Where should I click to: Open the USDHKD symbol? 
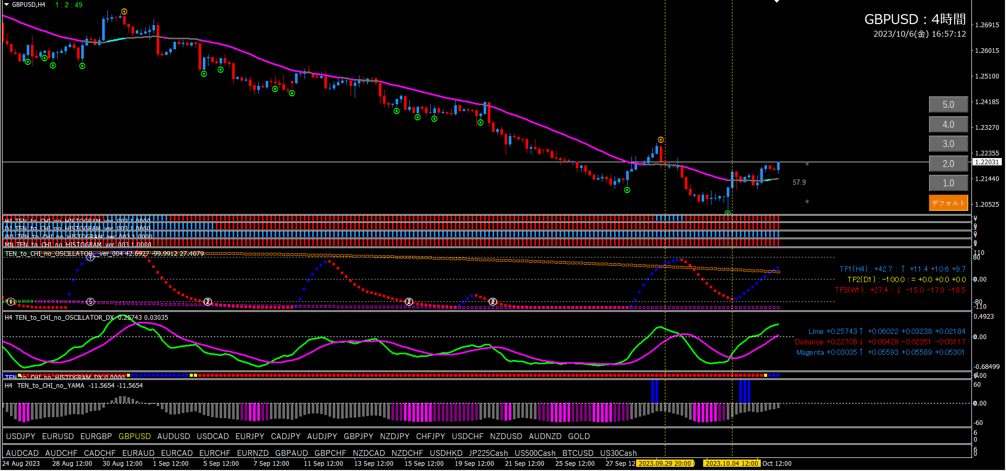pyautogui.click(x=446, y=453)
